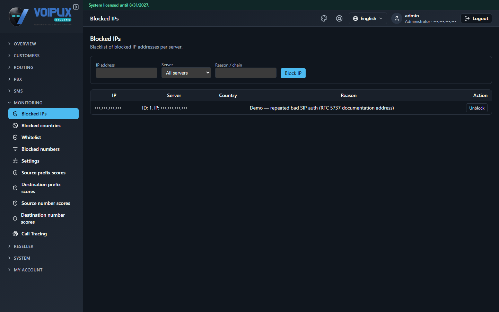Click the support lifebuoy icon
Image resolution: width=499 pixels, height=312 pixels.
pos(339,18)
